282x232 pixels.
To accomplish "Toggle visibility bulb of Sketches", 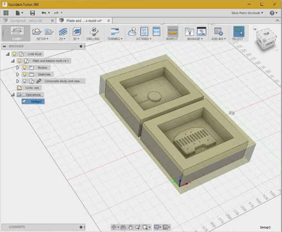I will click(x=25, y=74).
